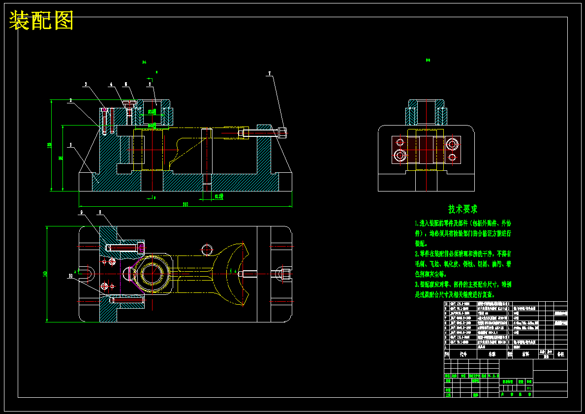Click the '阶段标记' label in title block
Screen dimensions: 585x414
(508, 382)
